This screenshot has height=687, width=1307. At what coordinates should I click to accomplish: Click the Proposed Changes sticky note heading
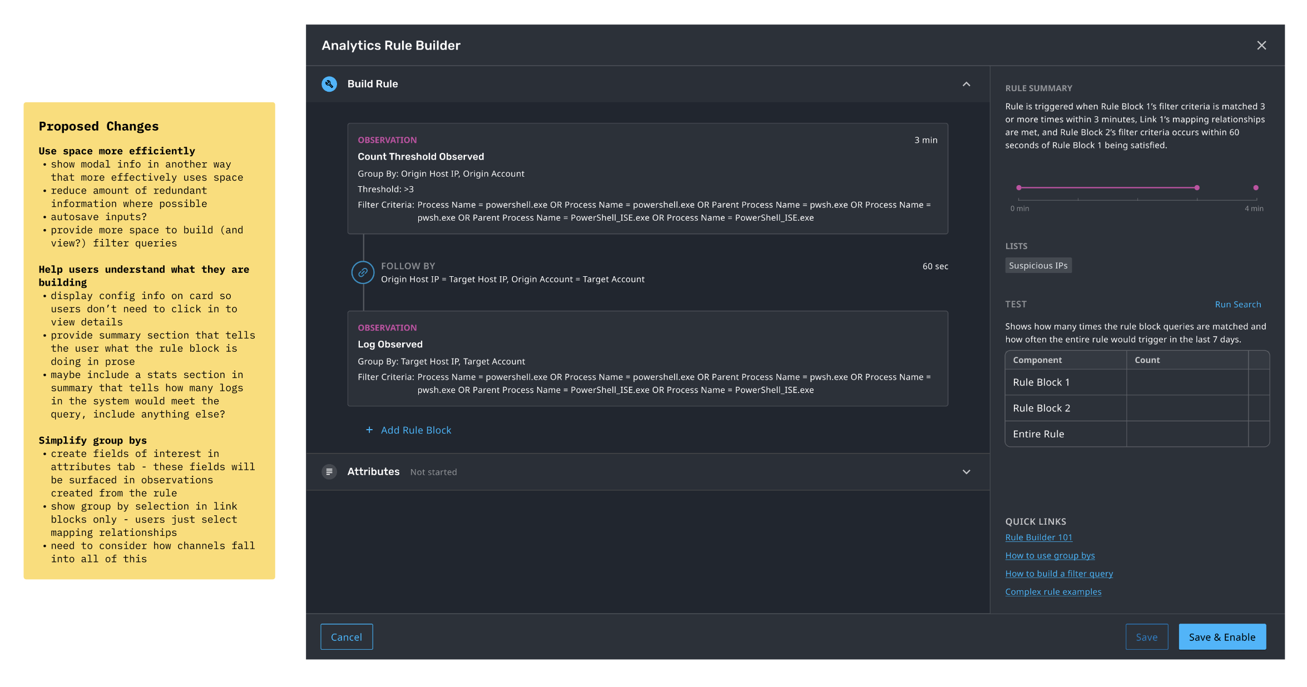click(x=98, y=126)
